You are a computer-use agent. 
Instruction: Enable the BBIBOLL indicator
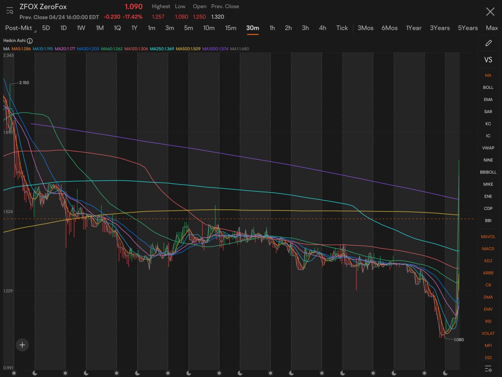pos(488,172)
